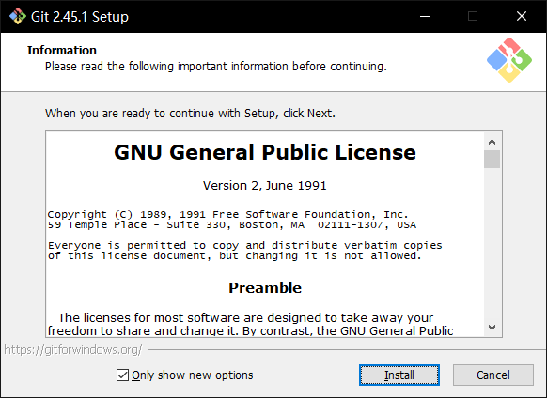Click the Git 2.45.1 Setup title text

tap(80, 17)
